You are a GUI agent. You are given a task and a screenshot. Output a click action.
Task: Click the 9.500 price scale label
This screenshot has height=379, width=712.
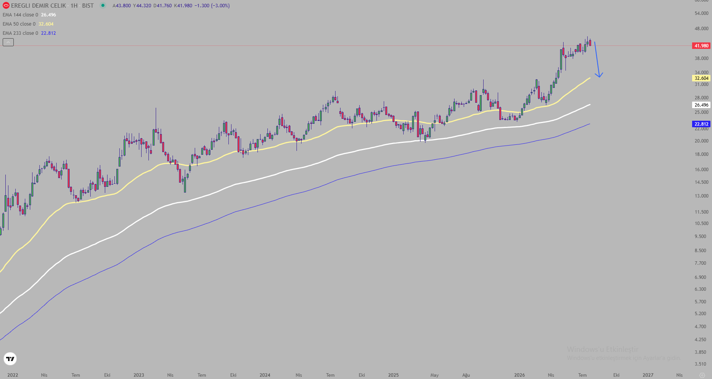click(701, 236)
